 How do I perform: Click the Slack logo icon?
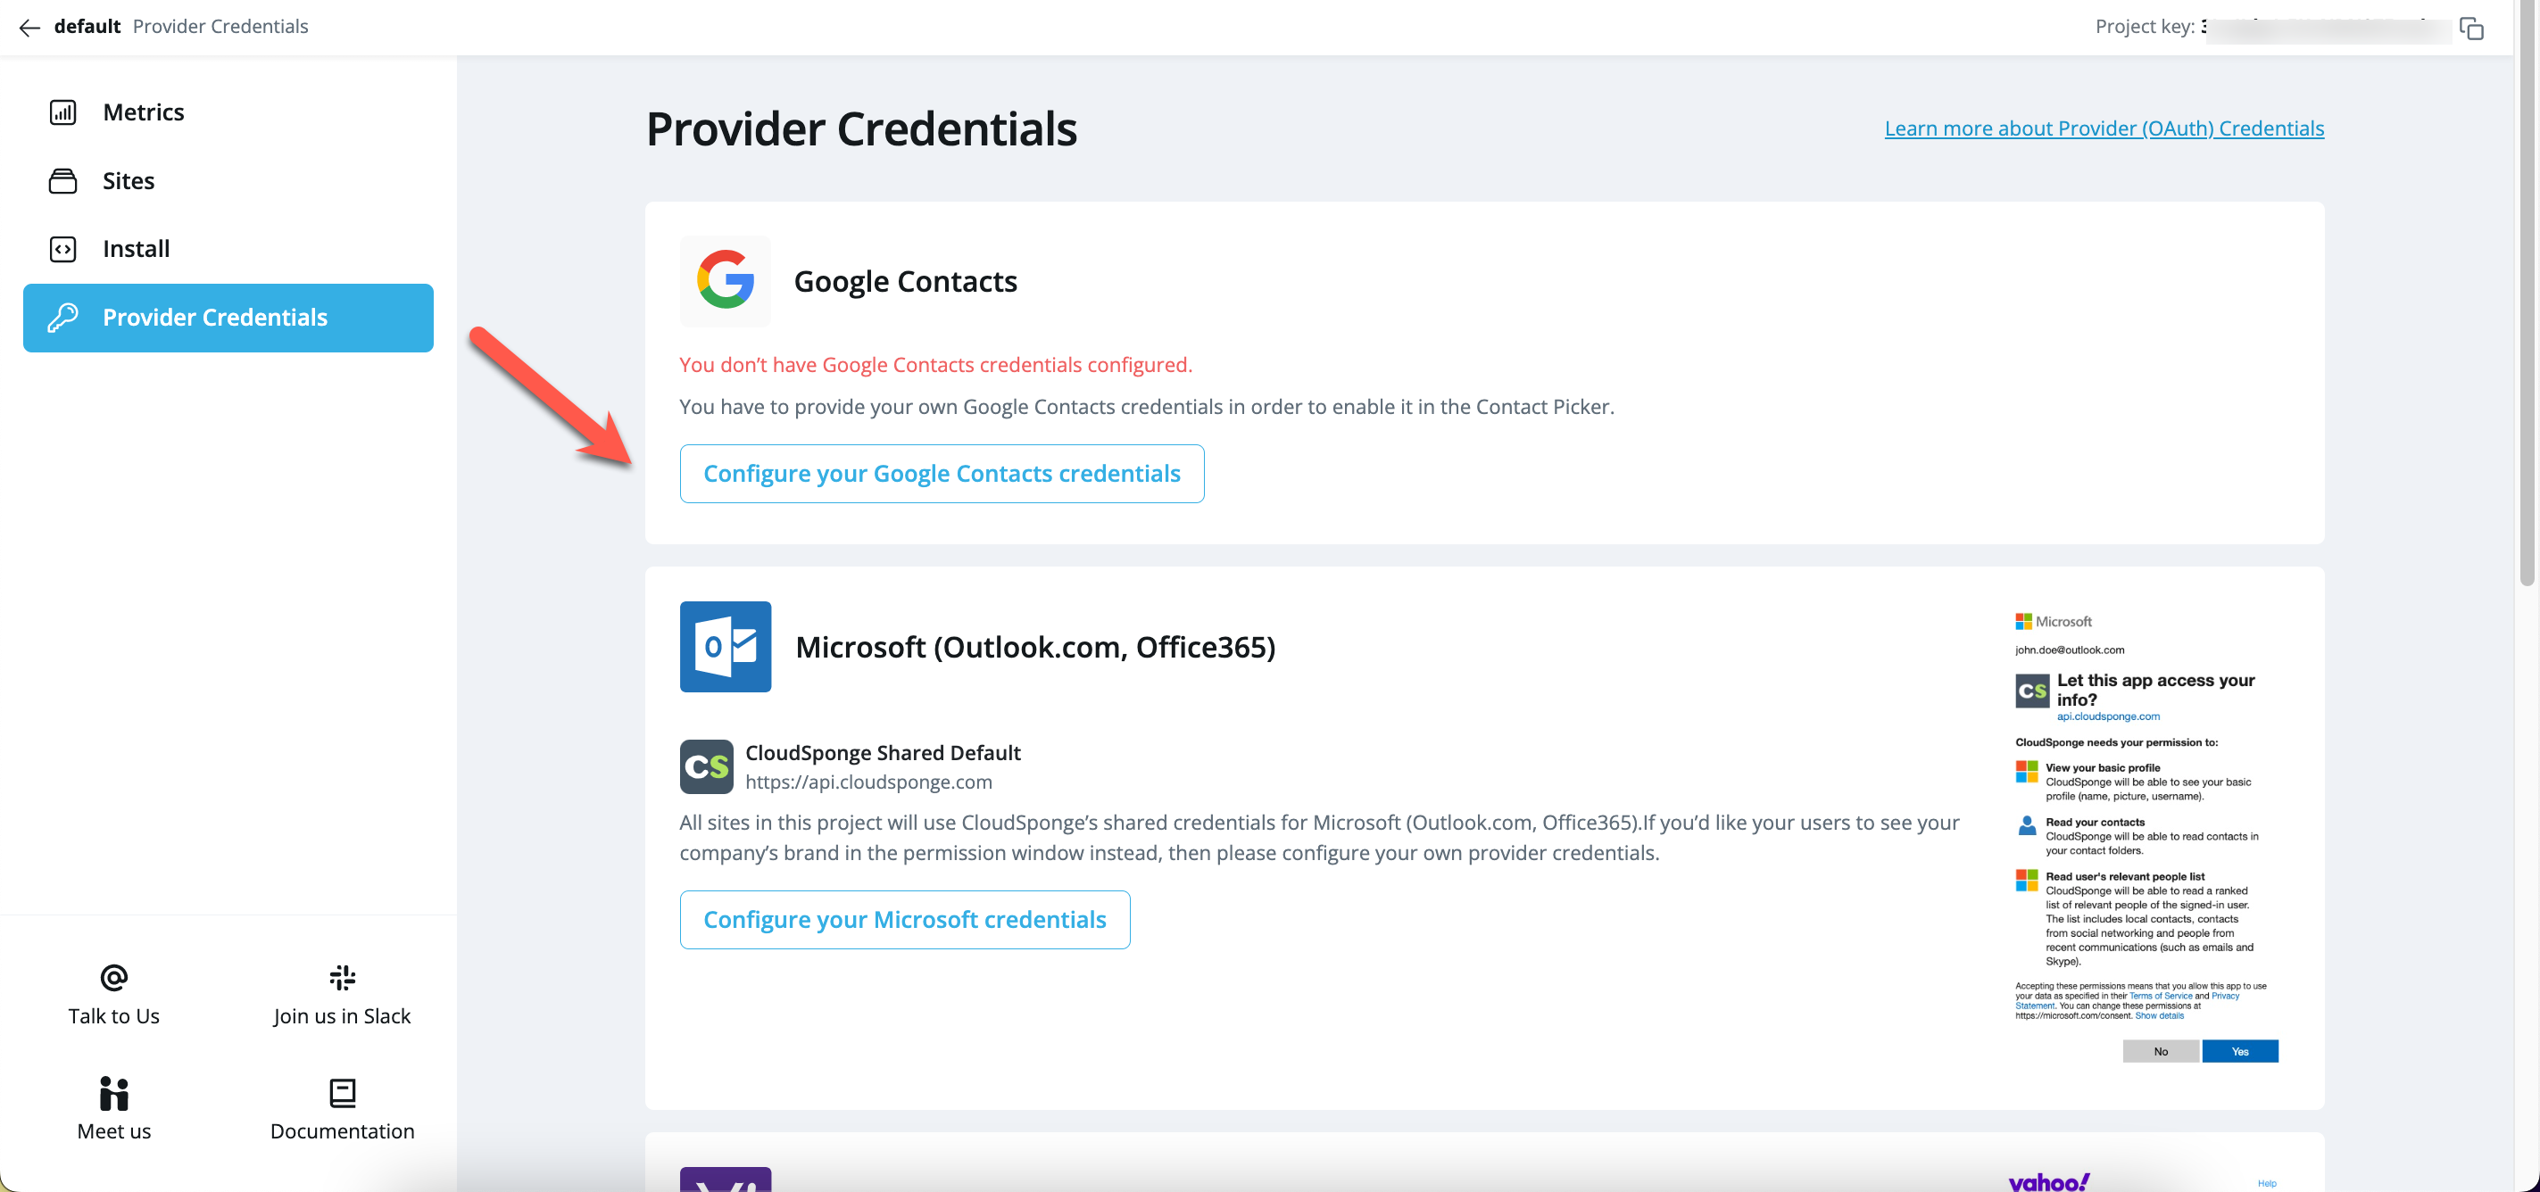[x=342, y=977]
